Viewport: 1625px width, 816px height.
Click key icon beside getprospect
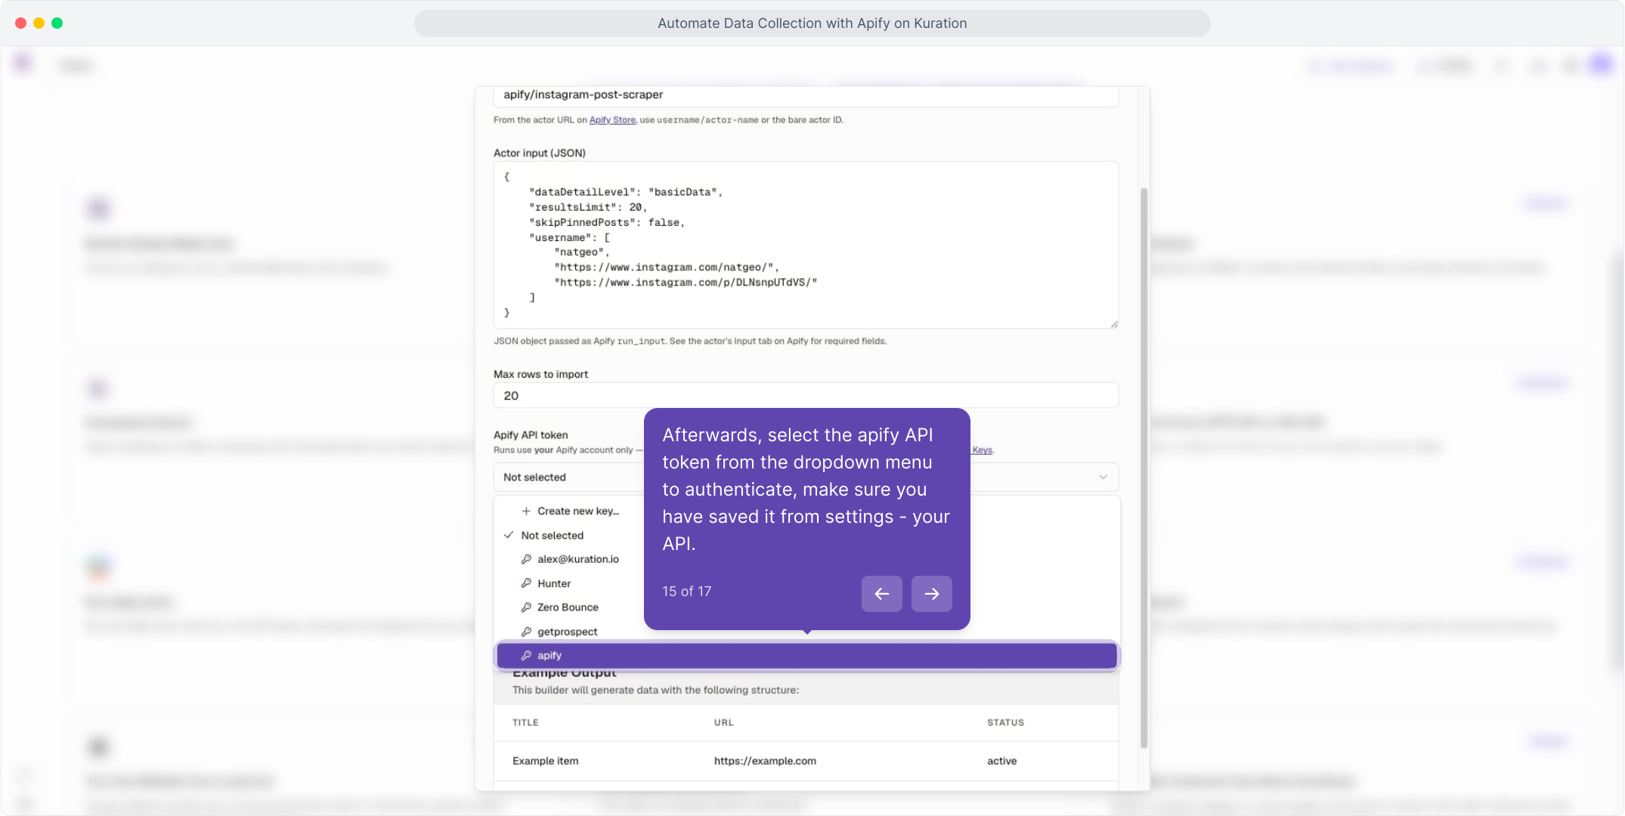(526, 632)
